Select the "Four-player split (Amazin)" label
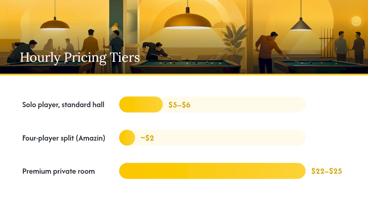This screenshot has height=207, width=368. tap(64, 138)
